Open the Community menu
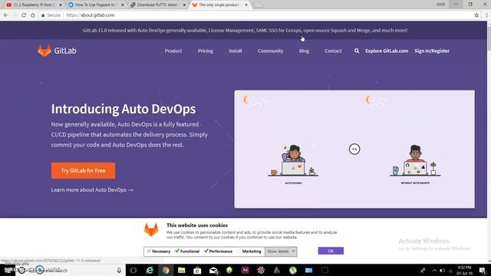Image resolution: width=491 pixels, height=276 pixels. (271, 51)
